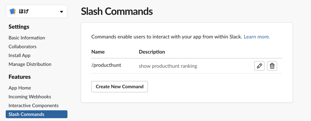Screen dimensions: 311x121
Task: Click the Create New Command button
Action: tap(119, 87)
